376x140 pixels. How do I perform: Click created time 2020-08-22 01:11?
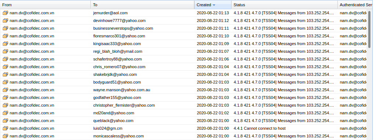[213, 28]
